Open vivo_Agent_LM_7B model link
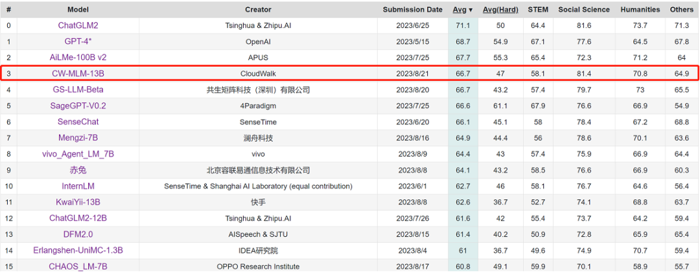 (78, 154)
